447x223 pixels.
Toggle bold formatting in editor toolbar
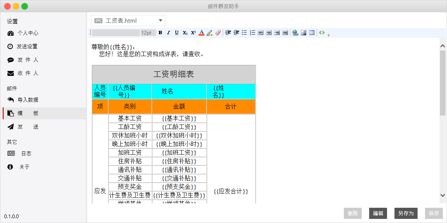160,33
